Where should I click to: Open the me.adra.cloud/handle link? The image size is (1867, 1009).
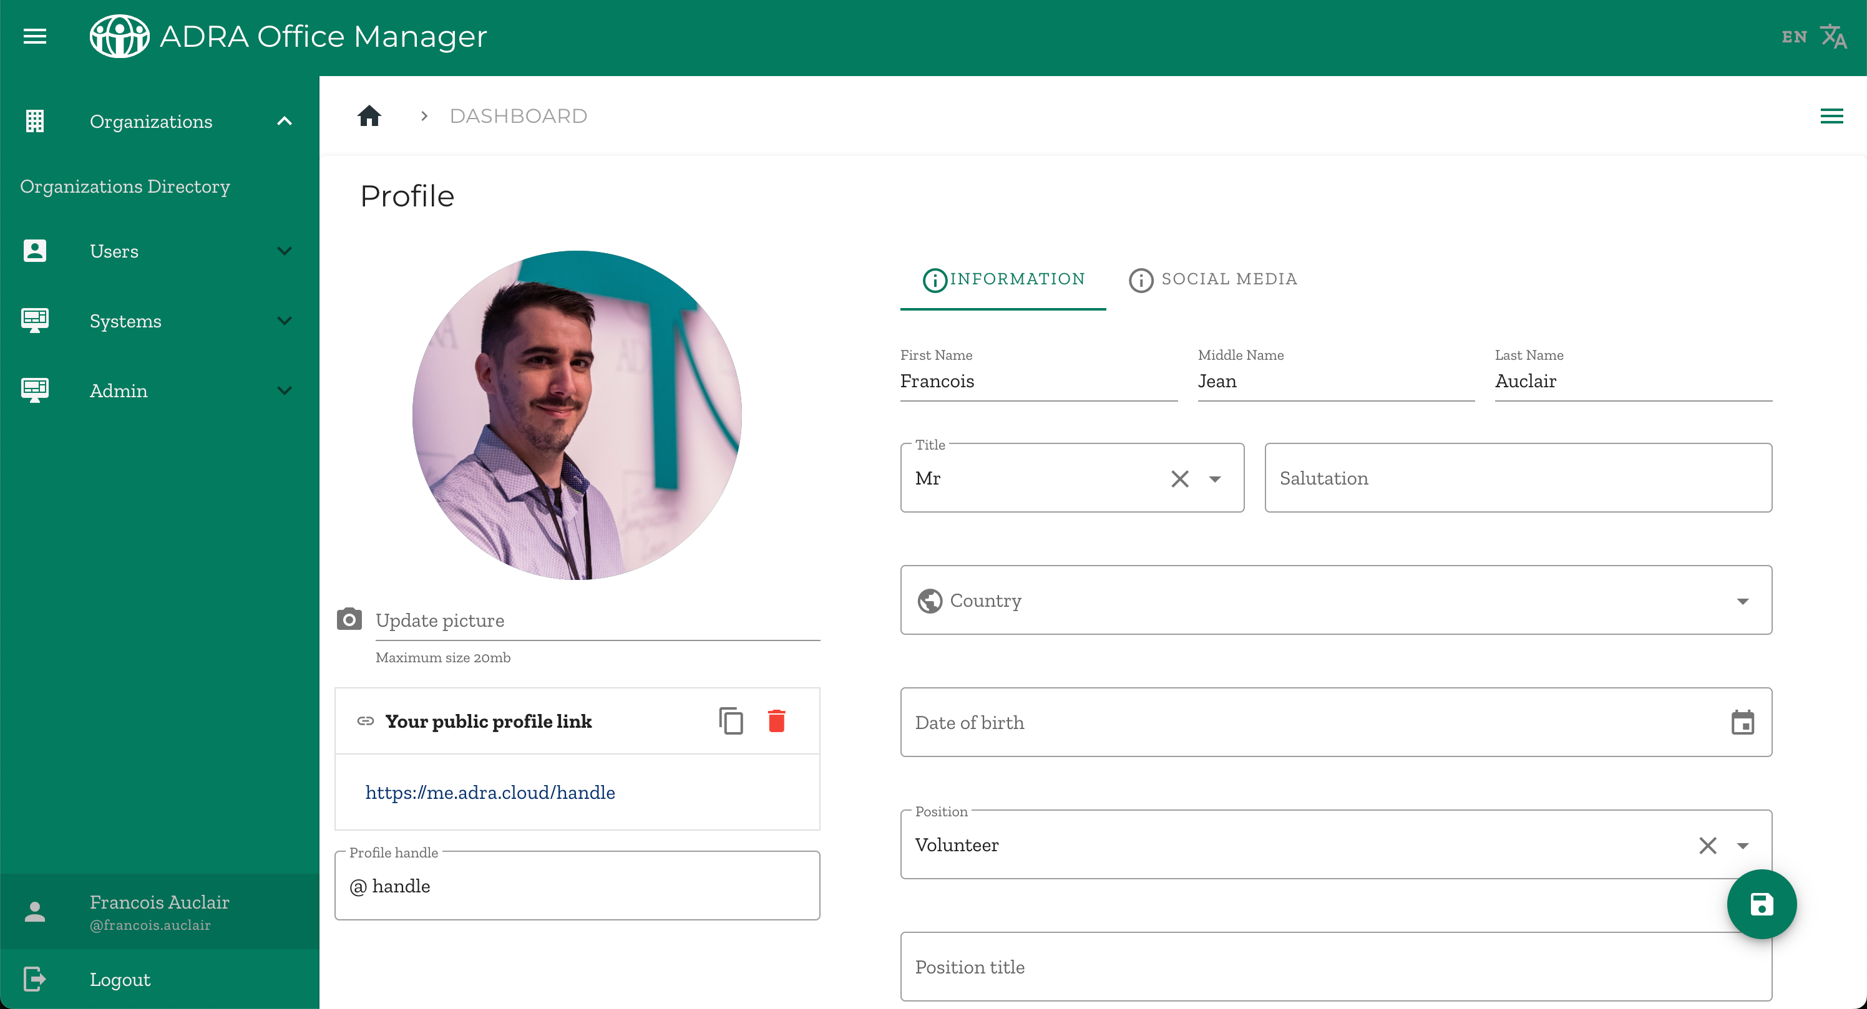click(x=490, y=793)
